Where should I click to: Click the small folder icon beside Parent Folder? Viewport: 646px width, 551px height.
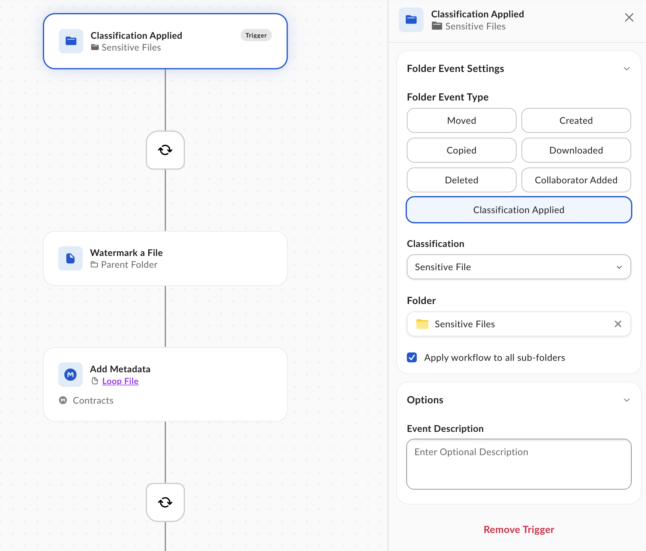tap(94, 265)
